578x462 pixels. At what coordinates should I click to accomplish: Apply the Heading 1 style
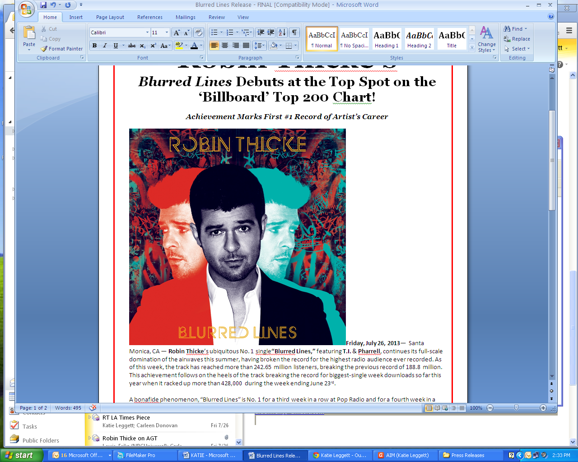(x=387, y=39)
